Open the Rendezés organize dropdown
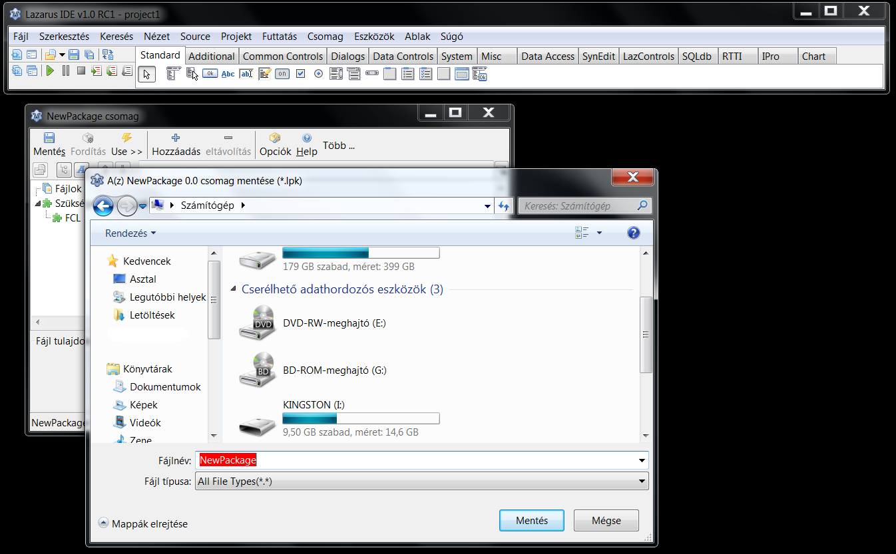This screenshot has width=896, height=554. point(130,233)
